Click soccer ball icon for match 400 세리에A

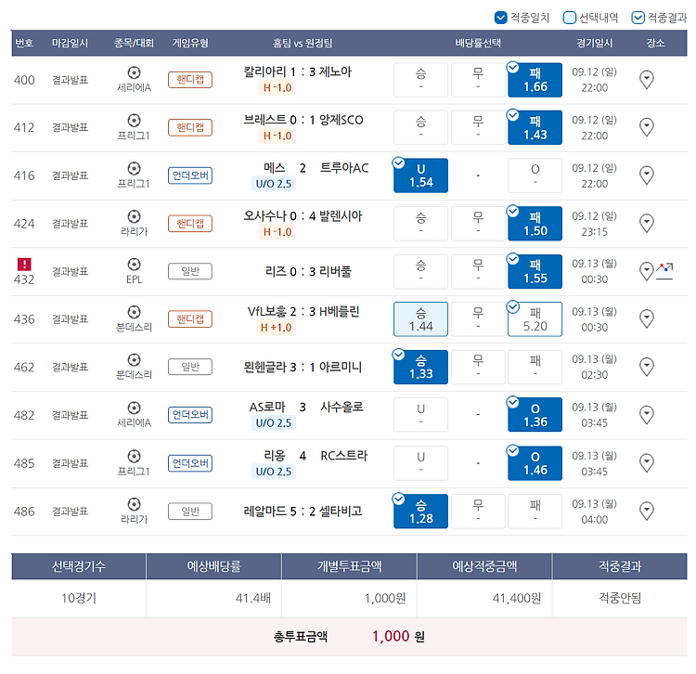[x=134, y=72]
